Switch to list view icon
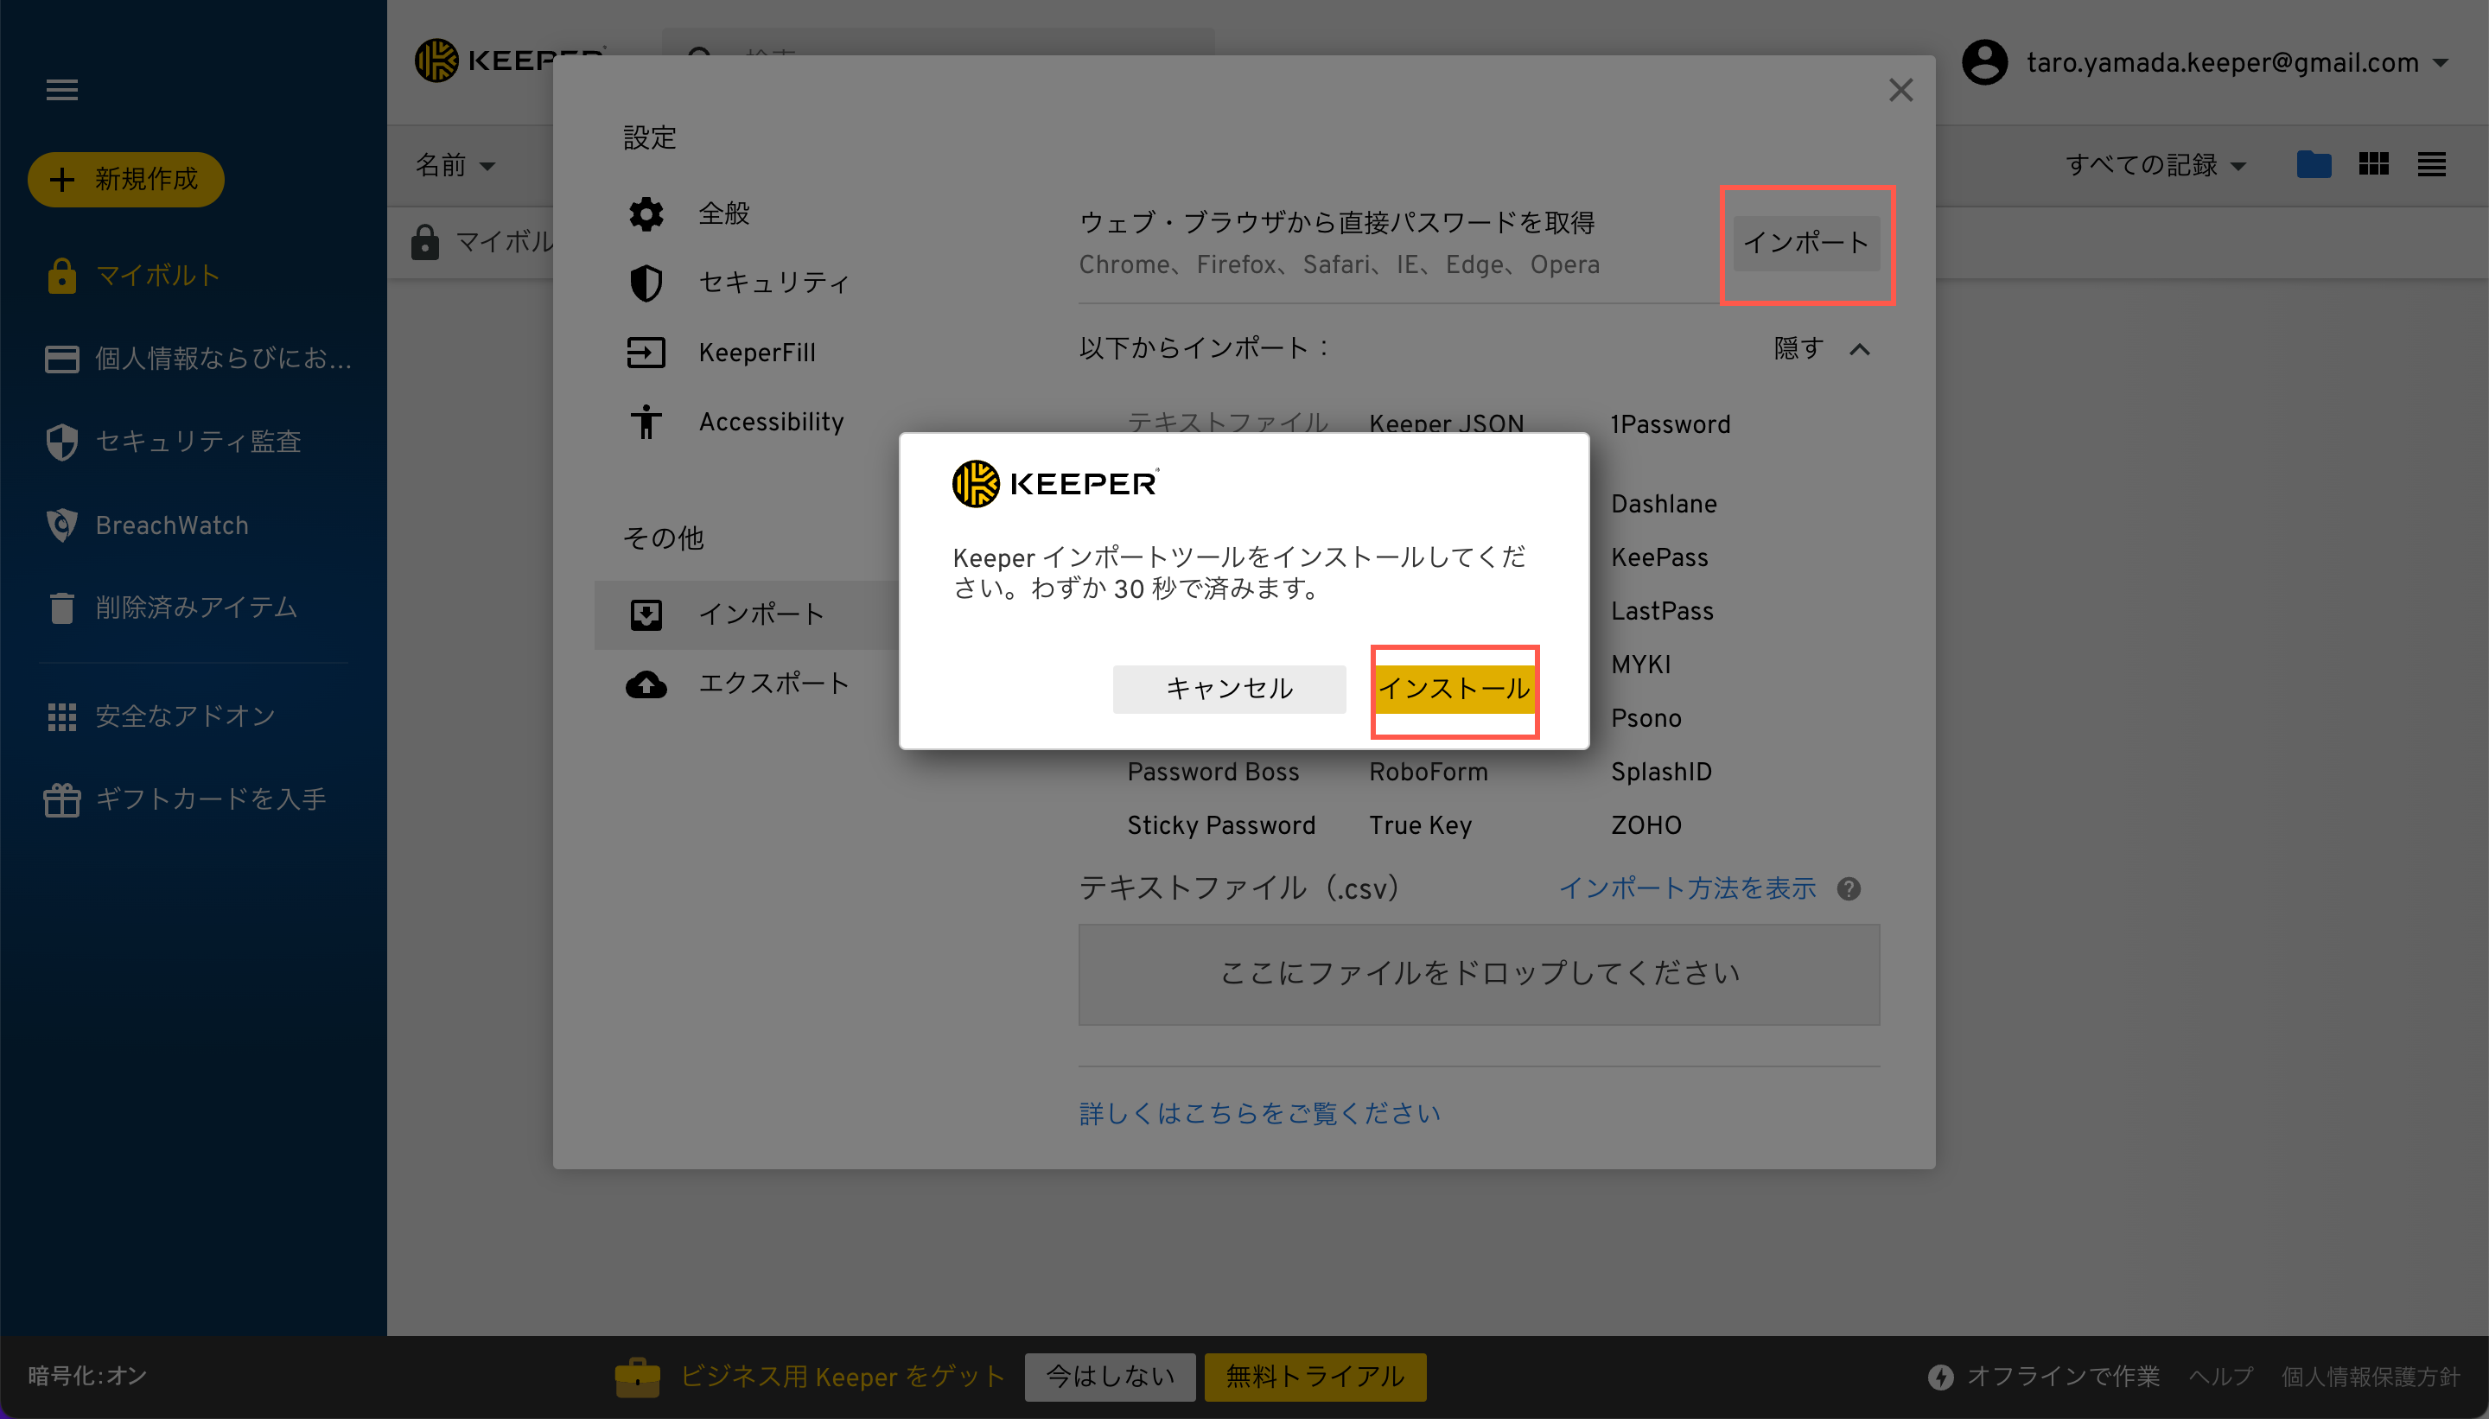The width and height of the screenshot is (2489, 1419). (x=2431, y=163)
